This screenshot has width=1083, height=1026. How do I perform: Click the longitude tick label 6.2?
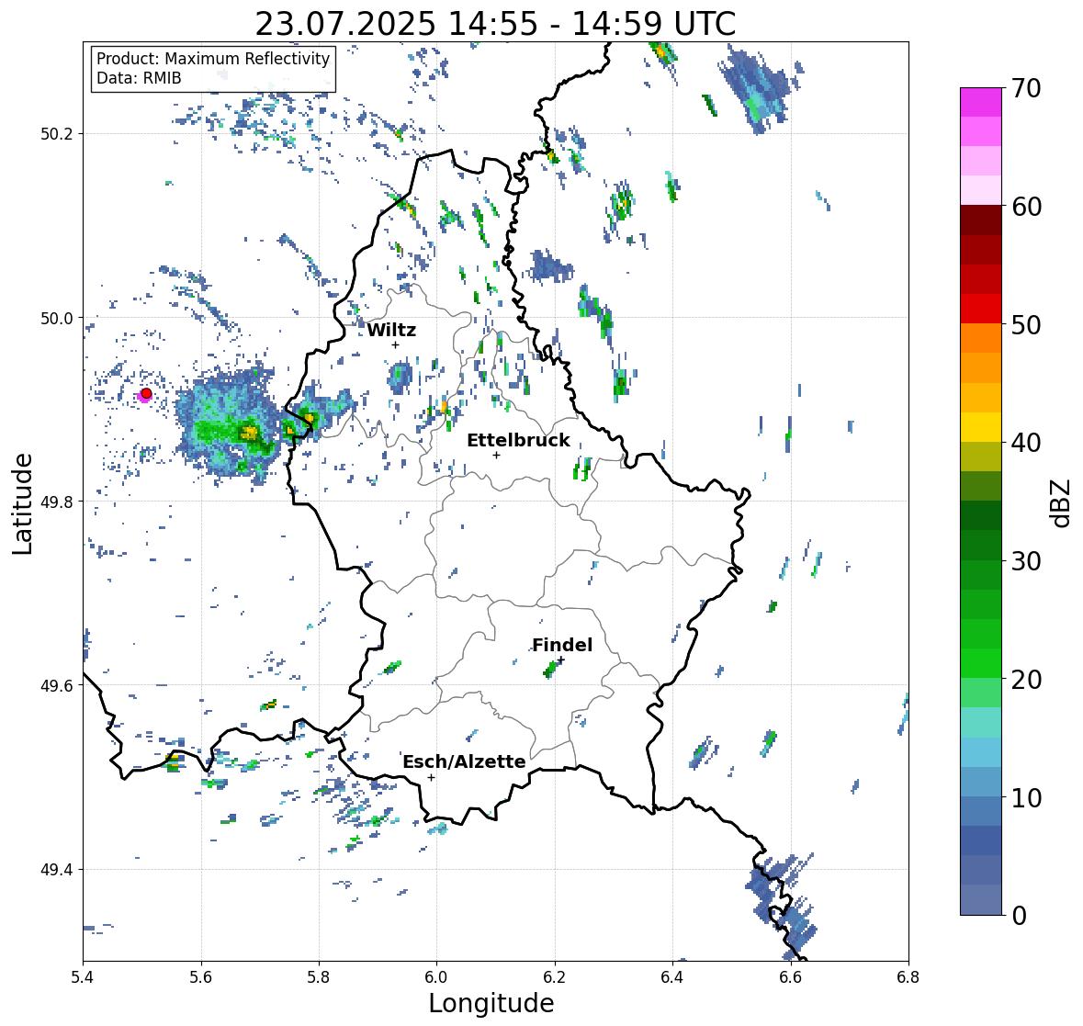point(555,977)
